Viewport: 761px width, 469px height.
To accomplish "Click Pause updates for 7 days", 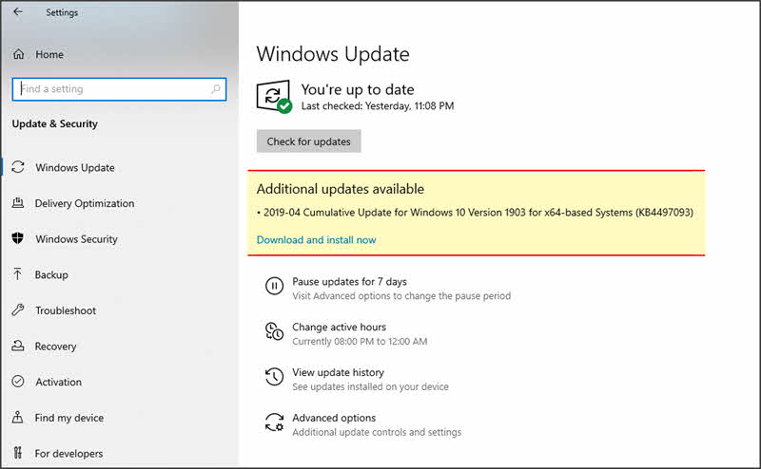I will coord(349,282).
